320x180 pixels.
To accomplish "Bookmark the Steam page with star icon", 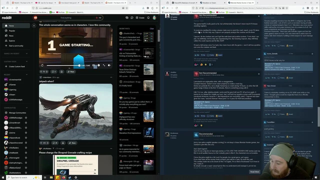I will click(x=287, y=8).
